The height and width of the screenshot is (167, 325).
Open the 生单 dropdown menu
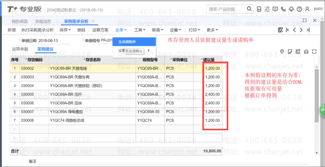point(121,30)
